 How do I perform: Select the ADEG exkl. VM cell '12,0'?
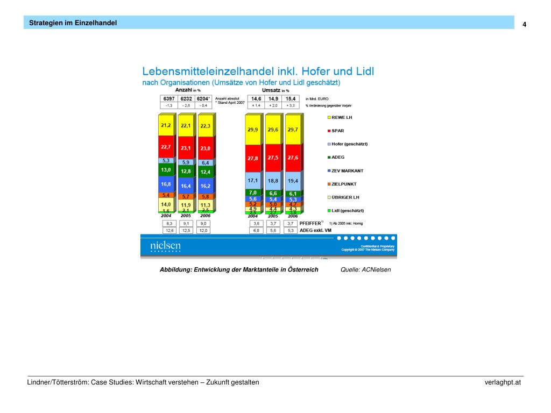pos(203,231)
